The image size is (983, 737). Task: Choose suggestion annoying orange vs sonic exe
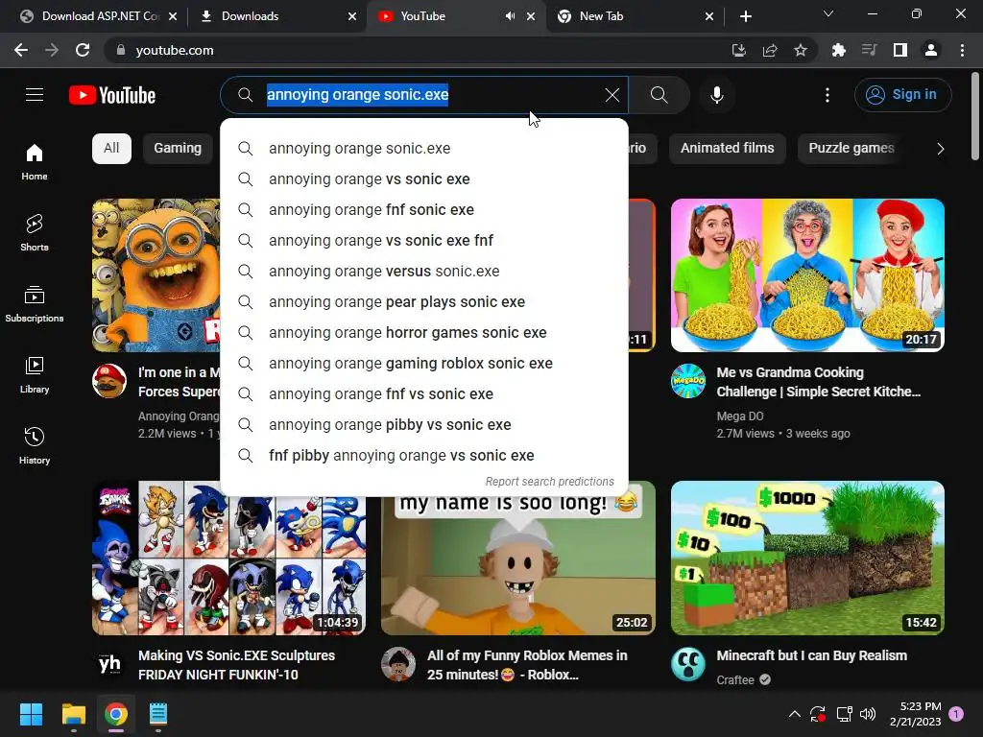424,179
